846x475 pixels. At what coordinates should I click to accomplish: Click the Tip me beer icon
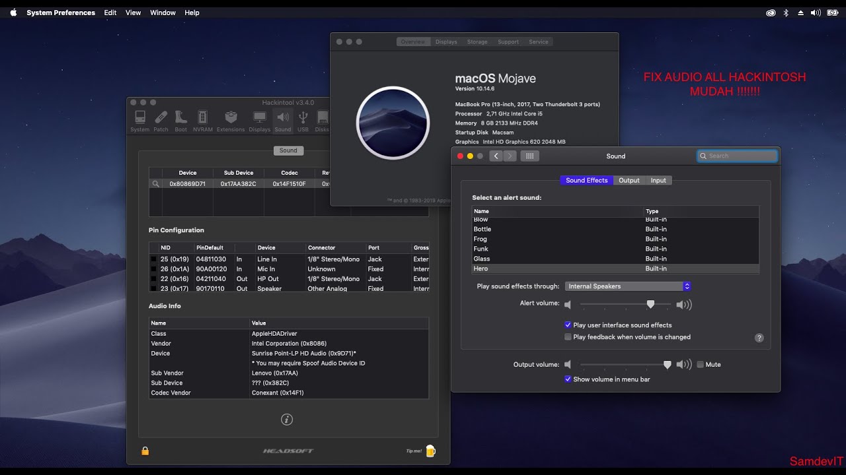click(430, 451)
